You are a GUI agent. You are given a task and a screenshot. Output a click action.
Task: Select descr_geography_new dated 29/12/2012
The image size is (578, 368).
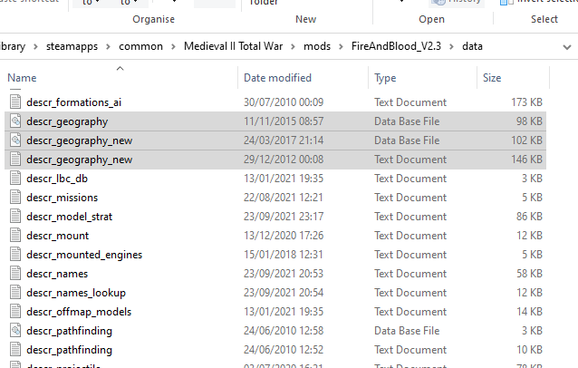(79, 160)
